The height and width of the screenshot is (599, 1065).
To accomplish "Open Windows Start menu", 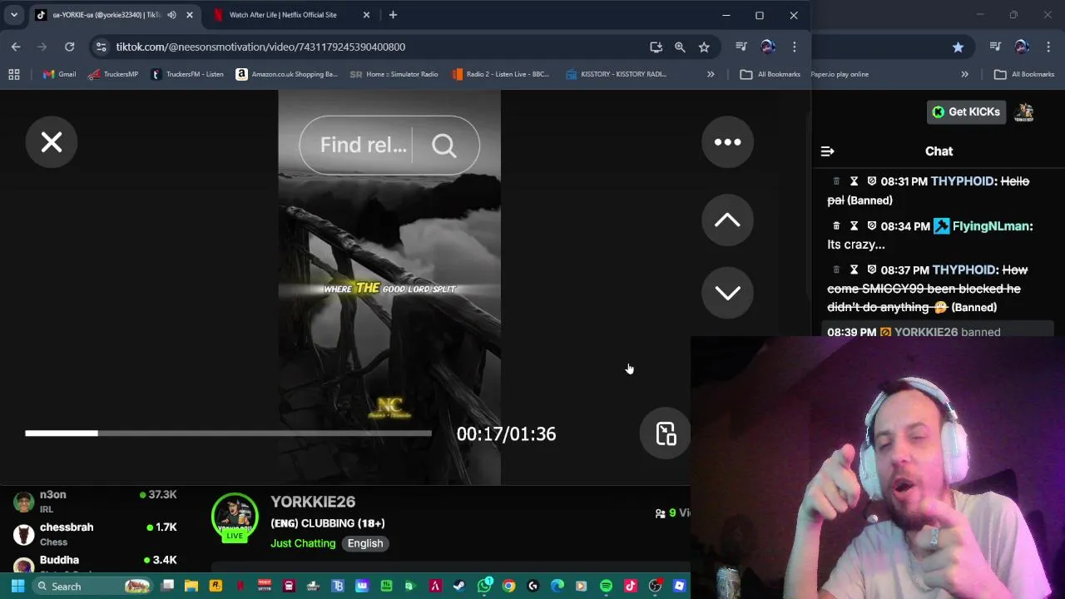I will pyautogui.click(x=17, y=587).
